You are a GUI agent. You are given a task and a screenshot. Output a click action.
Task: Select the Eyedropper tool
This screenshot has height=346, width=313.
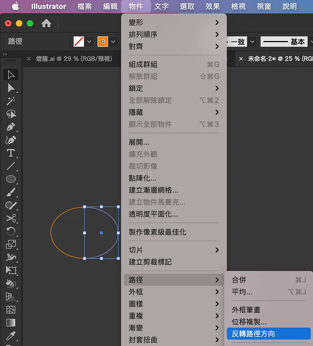pyautogui.click(x=11, y=335)
